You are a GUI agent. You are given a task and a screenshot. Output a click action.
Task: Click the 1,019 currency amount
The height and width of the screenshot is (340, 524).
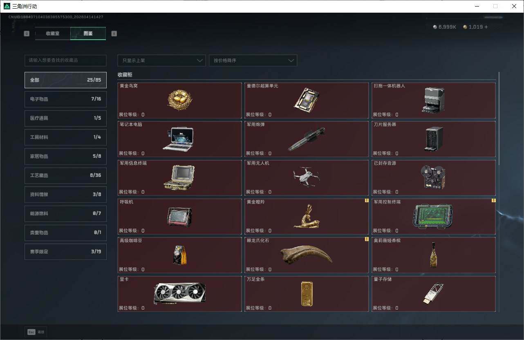click(x=476, y=27)
